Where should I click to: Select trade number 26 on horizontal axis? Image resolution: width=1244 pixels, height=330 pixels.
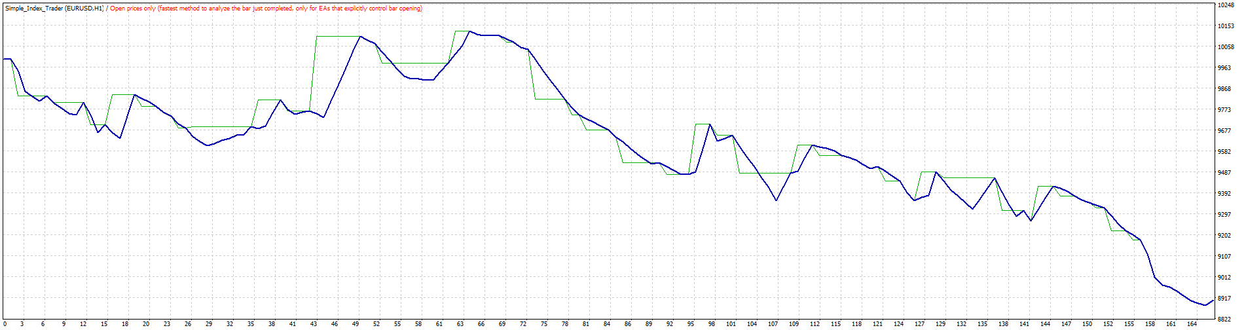188,324
